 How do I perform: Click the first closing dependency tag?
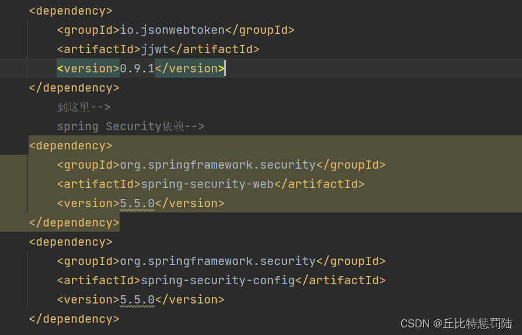(x=74, y=88)
